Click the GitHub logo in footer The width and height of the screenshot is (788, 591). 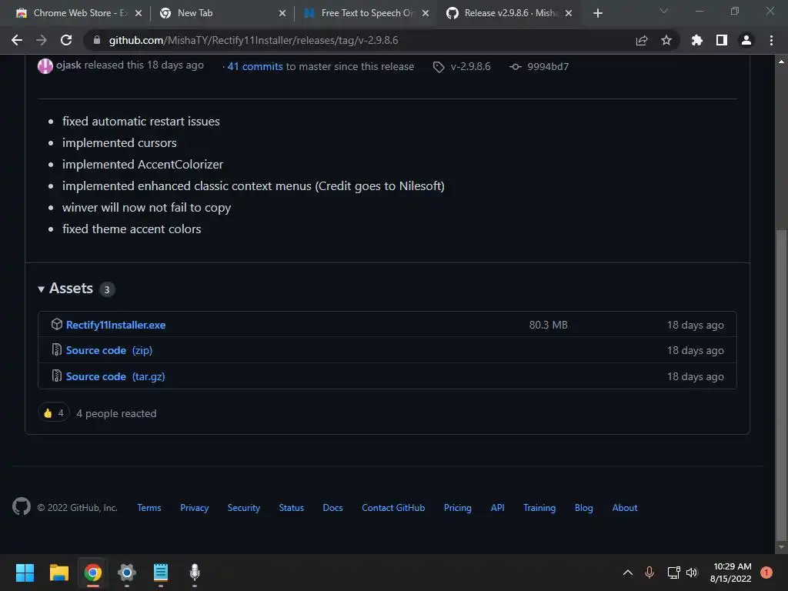click(22, 506)
